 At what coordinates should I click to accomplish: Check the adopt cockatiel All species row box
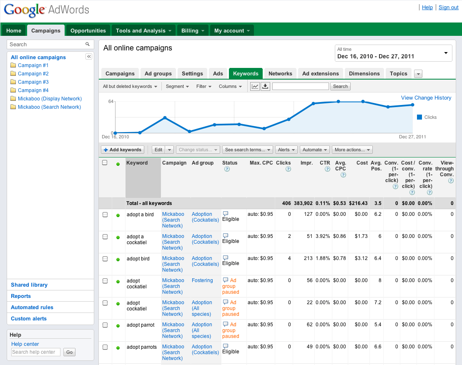[105, 303]
